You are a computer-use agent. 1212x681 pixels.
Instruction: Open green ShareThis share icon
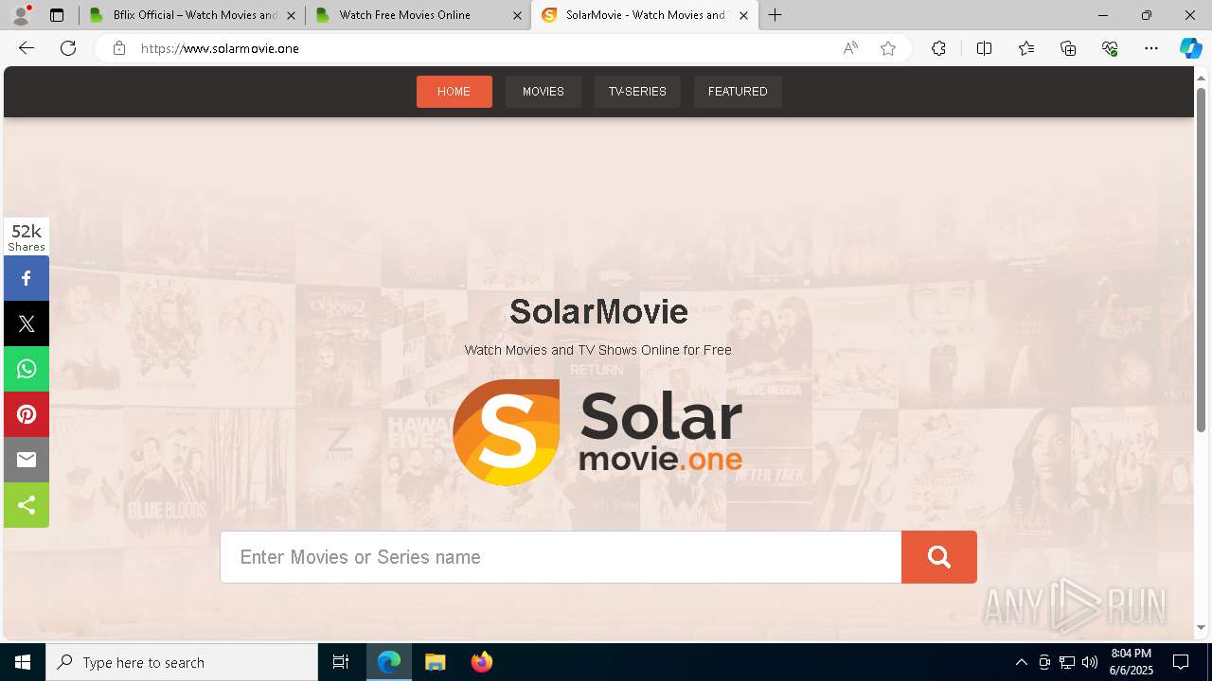pos(27,505)
